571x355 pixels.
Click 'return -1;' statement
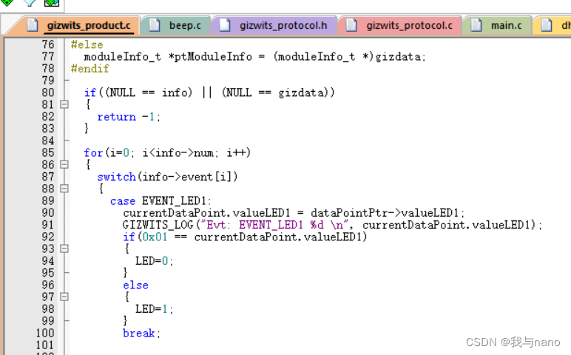(x=129, y=117)
